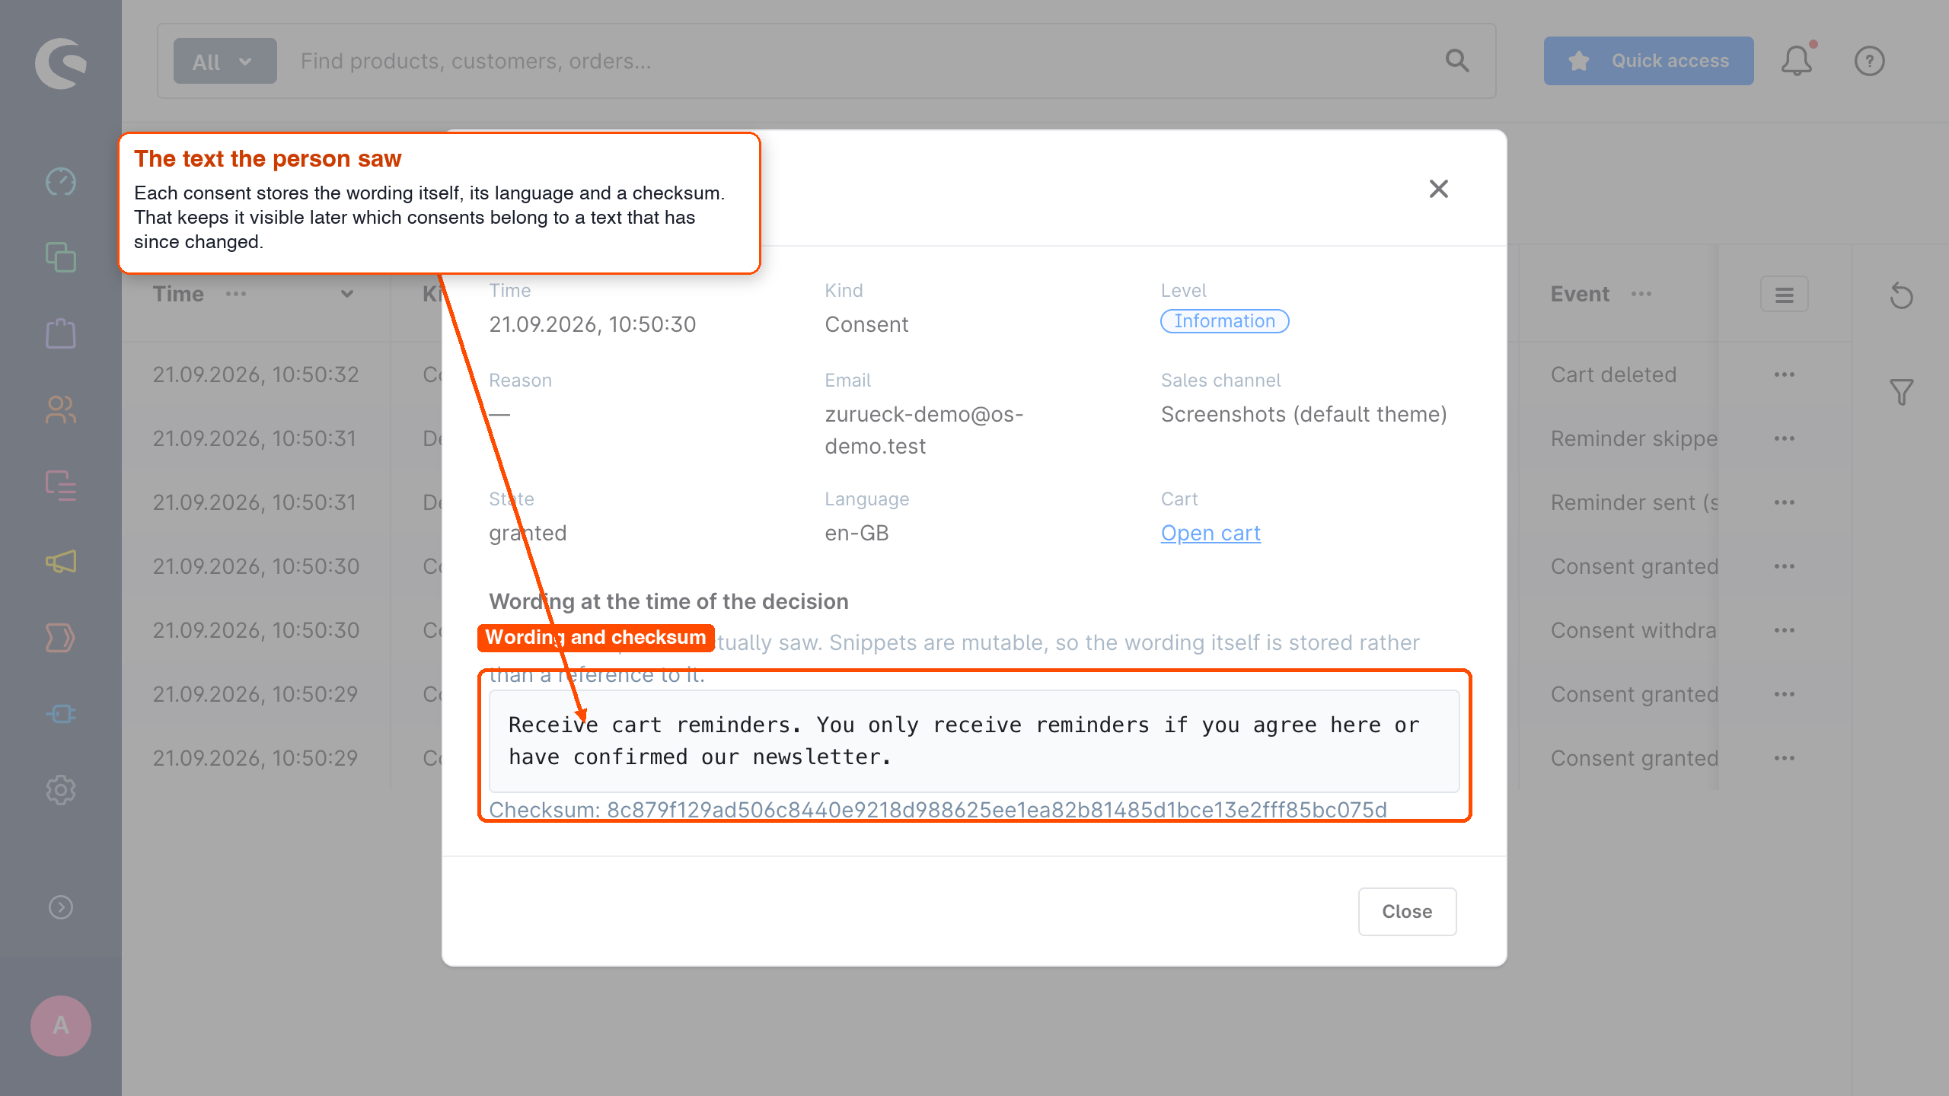Open the help question mark icon
The height and width of the screenshot is (1096, 1949).
pos(1870,61)
